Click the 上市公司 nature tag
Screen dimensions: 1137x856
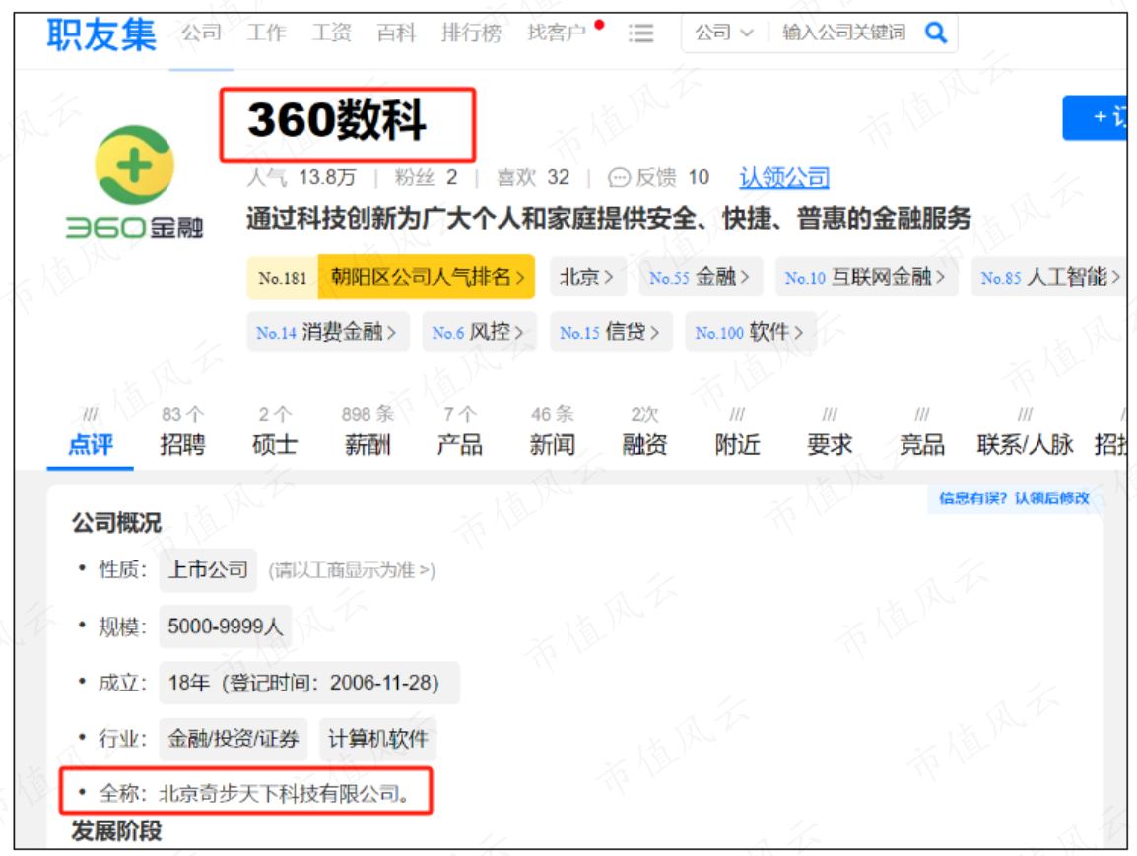208,569
